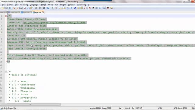Viewport: 195px width, 110px height.
Task: Close current document via toolbar Close icon
Action: [14, 8]
